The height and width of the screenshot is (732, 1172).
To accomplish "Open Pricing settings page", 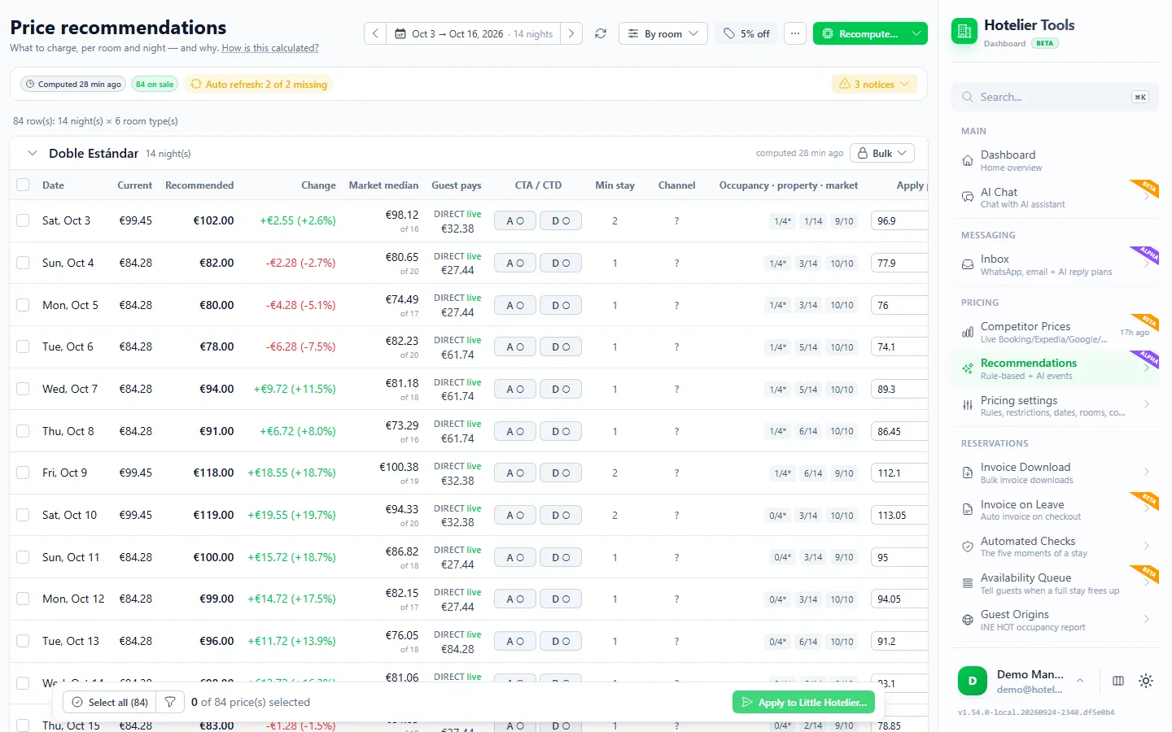I will coord(1055,406).
